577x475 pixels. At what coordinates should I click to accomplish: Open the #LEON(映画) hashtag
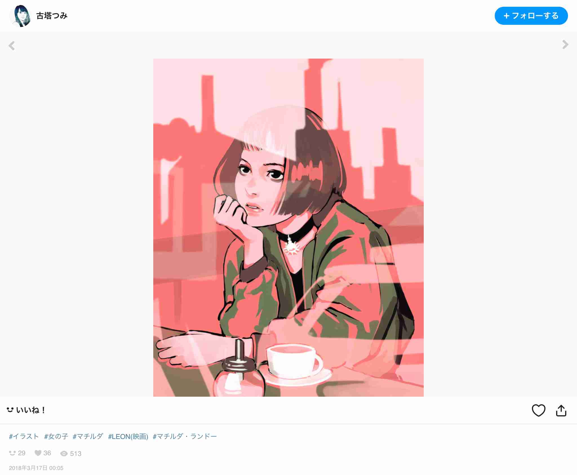click(128, 436)
